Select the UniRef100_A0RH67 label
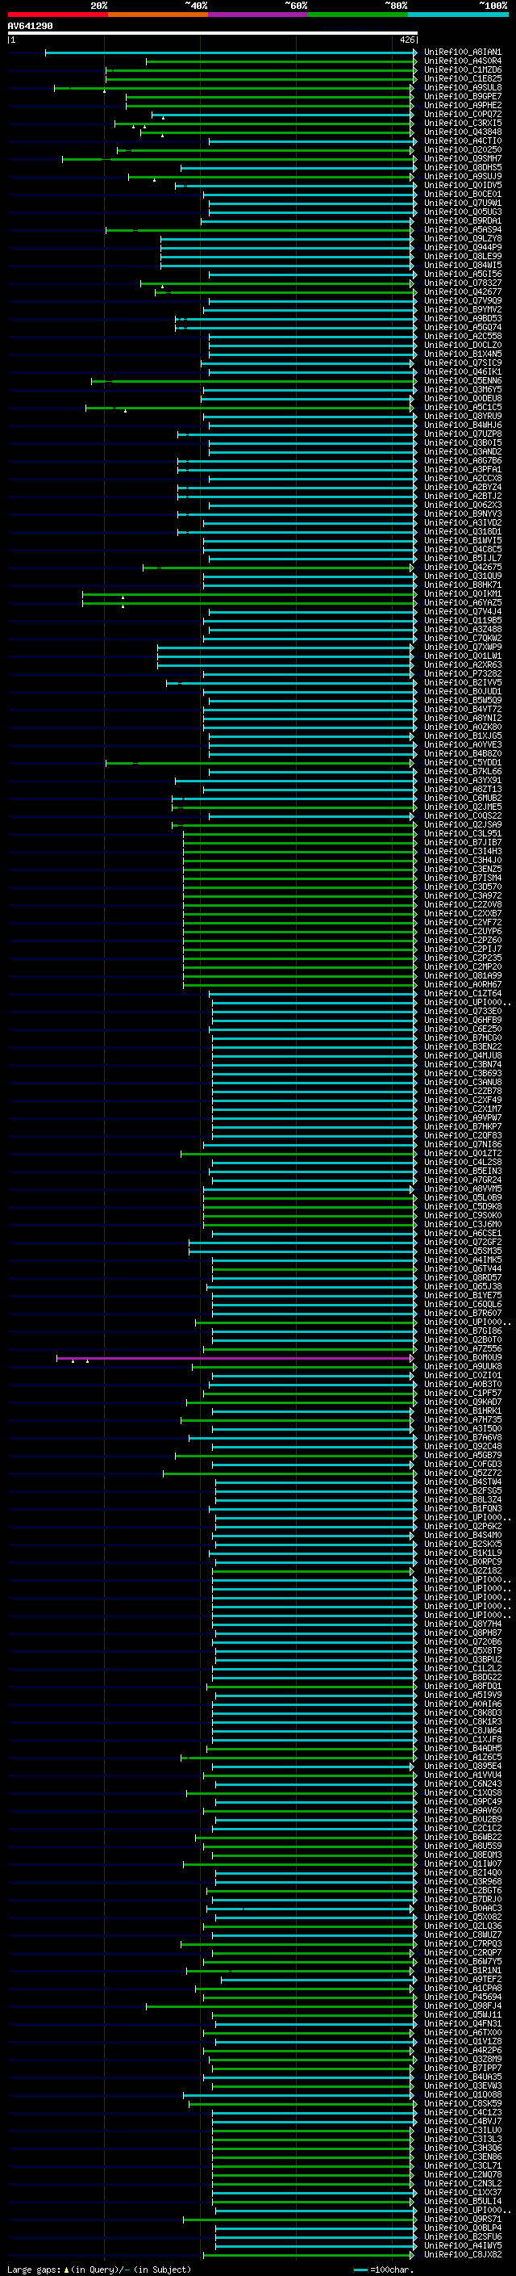Screen dimensions: 516x2276 (463, 984)
